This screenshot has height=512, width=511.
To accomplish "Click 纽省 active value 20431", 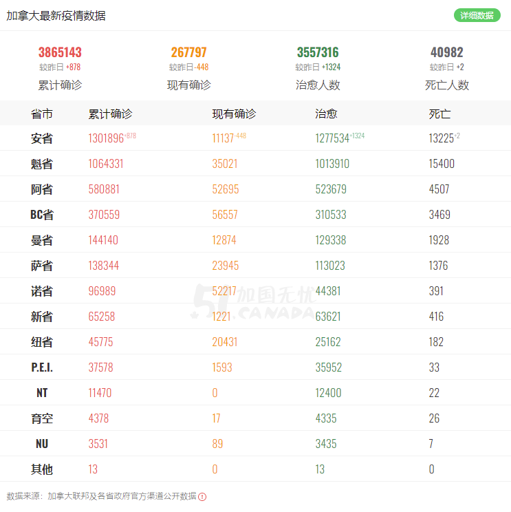I will [x=225, y=342].
